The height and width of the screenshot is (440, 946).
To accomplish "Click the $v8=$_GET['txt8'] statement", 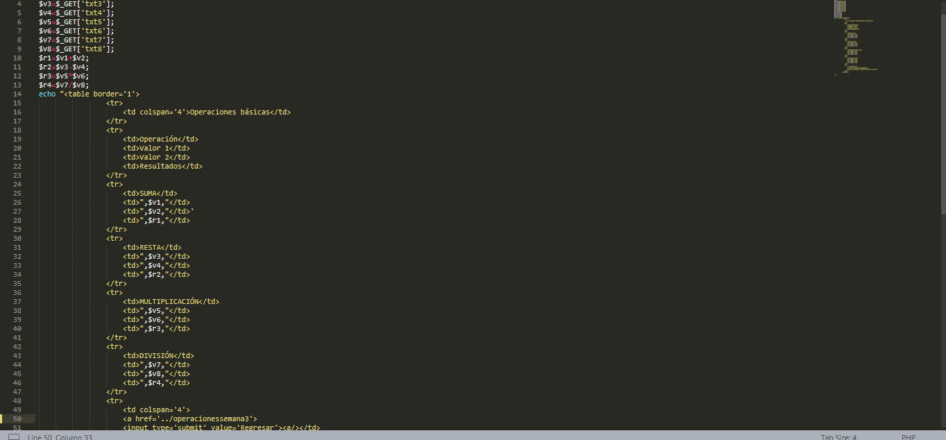I will [76, 49].
